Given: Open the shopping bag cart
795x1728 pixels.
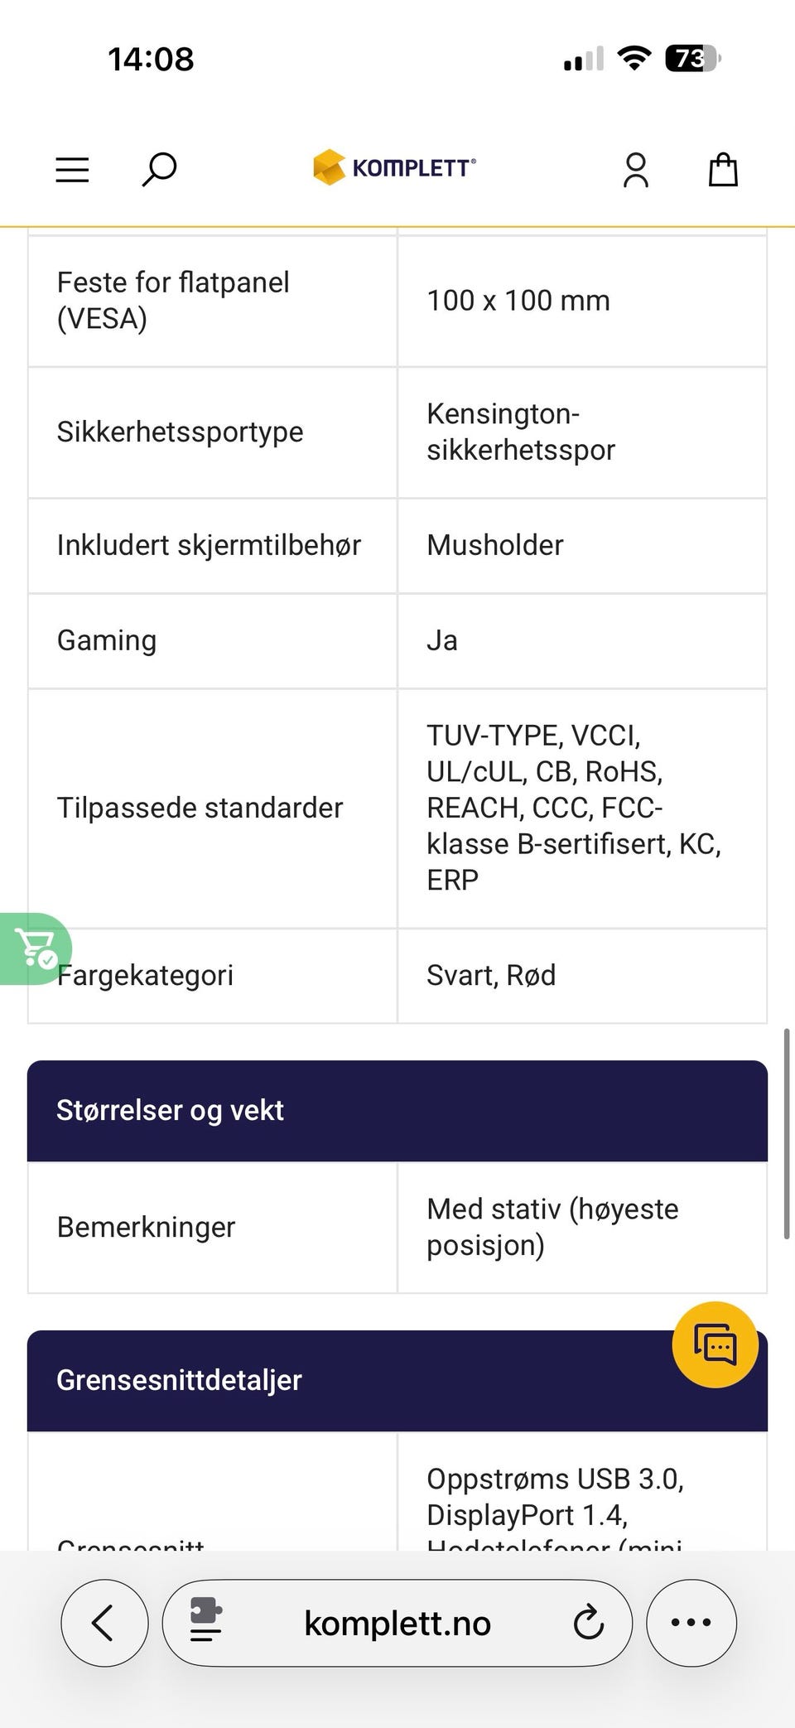Looking at the screenshot, I should coord(723,170).
